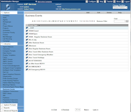Click the book icon beside Afternoon
This screenshot has width=131, height=112.
coord(27,46)
